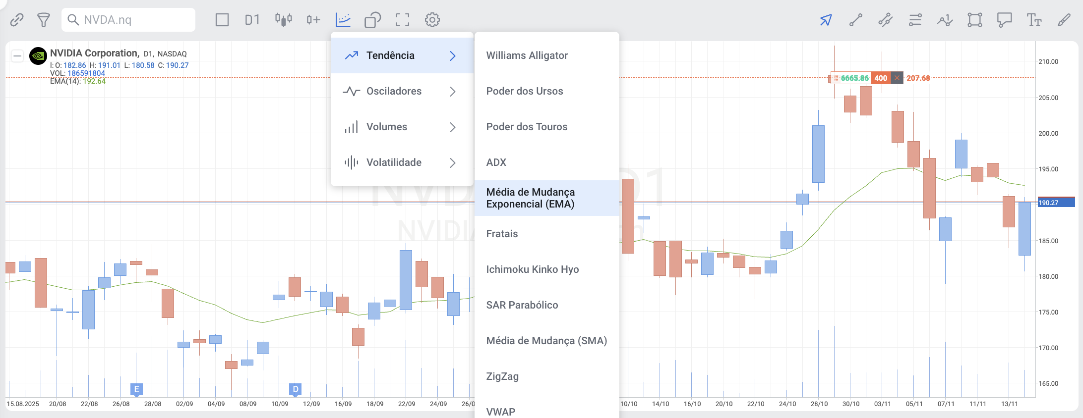This screenshot has height=418, width=1083.
Task: Click the 13/11 date axis label
Action: [1009, 404]
